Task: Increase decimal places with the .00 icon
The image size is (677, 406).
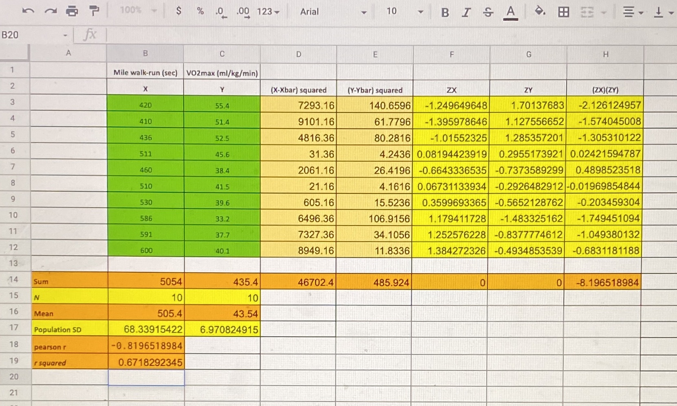Action: pos(243,12)
